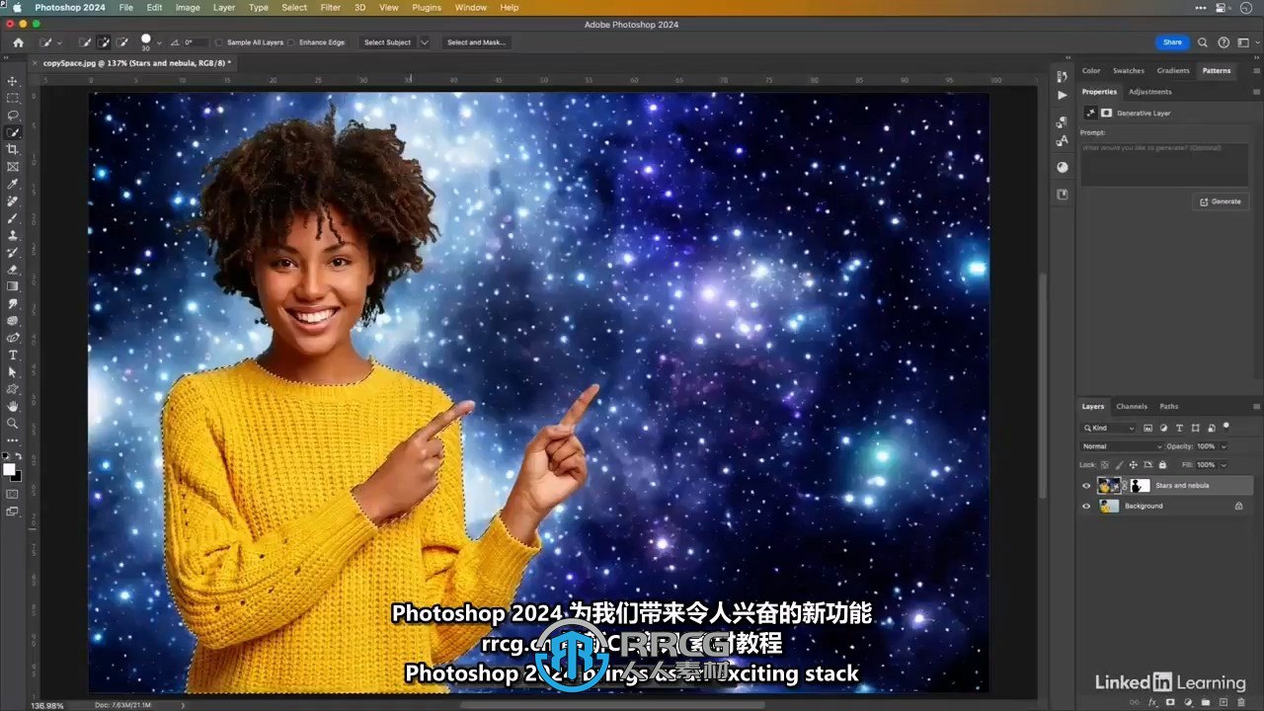Screen dimensions: 1264x711
Task: Click the Share button
Action: [1172, 42]
